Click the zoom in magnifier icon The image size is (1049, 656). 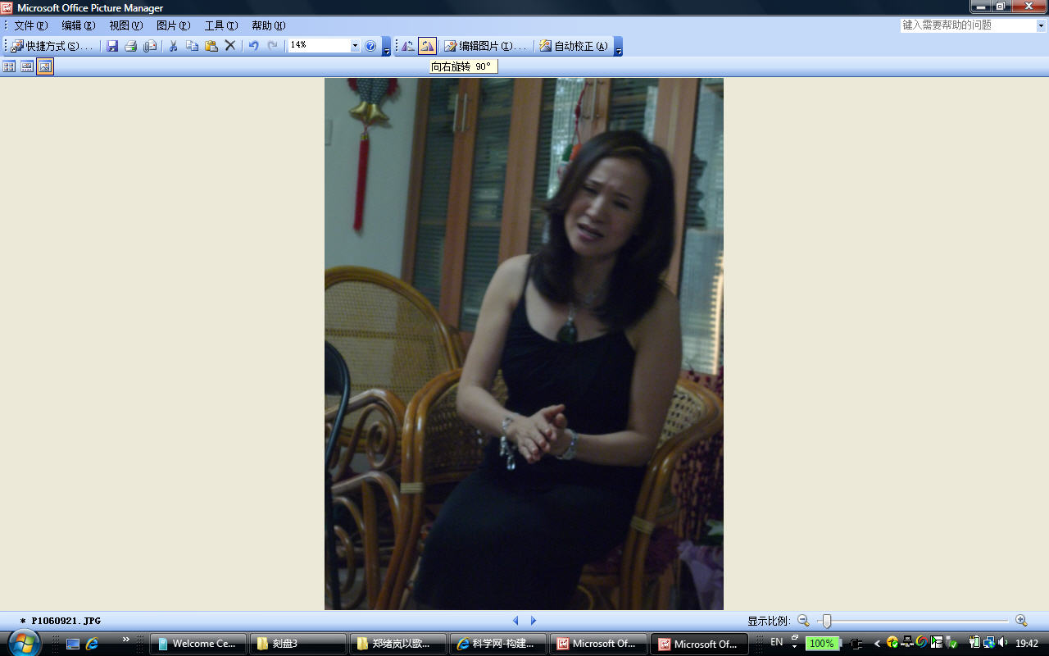(1021, 621)
